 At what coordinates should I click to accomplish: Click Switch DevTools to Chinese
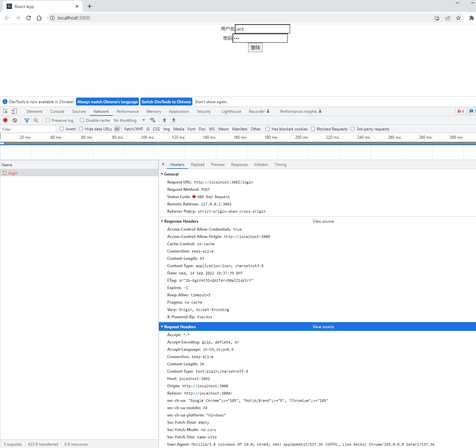[166, 102]
